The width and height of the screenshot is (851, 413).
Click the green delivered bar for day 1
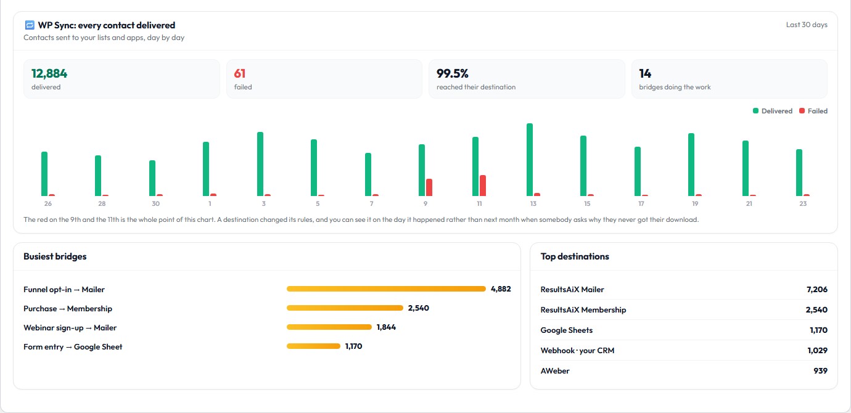206,169
